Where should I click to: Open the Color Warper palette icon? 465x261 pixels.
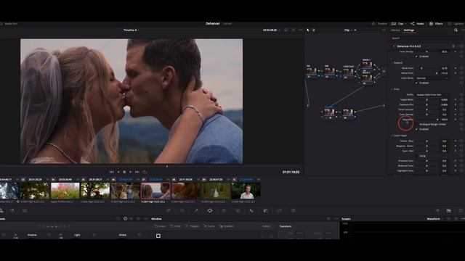pos(182,211)
